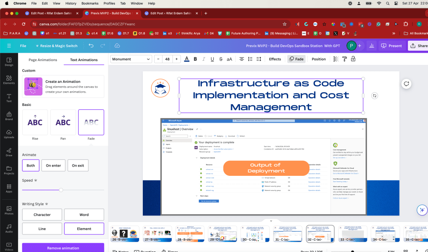Add collaborator with plus icon

tap(359, 46)
